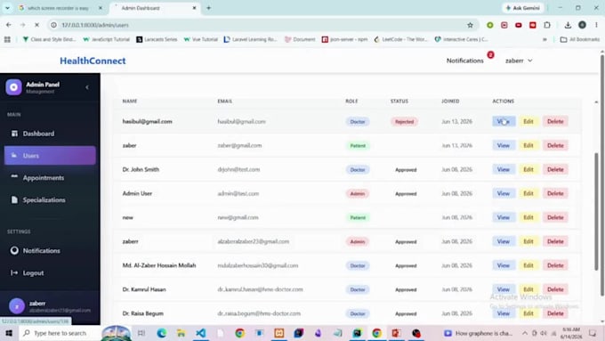Click the taskbar search box

(x=59, y=333)
